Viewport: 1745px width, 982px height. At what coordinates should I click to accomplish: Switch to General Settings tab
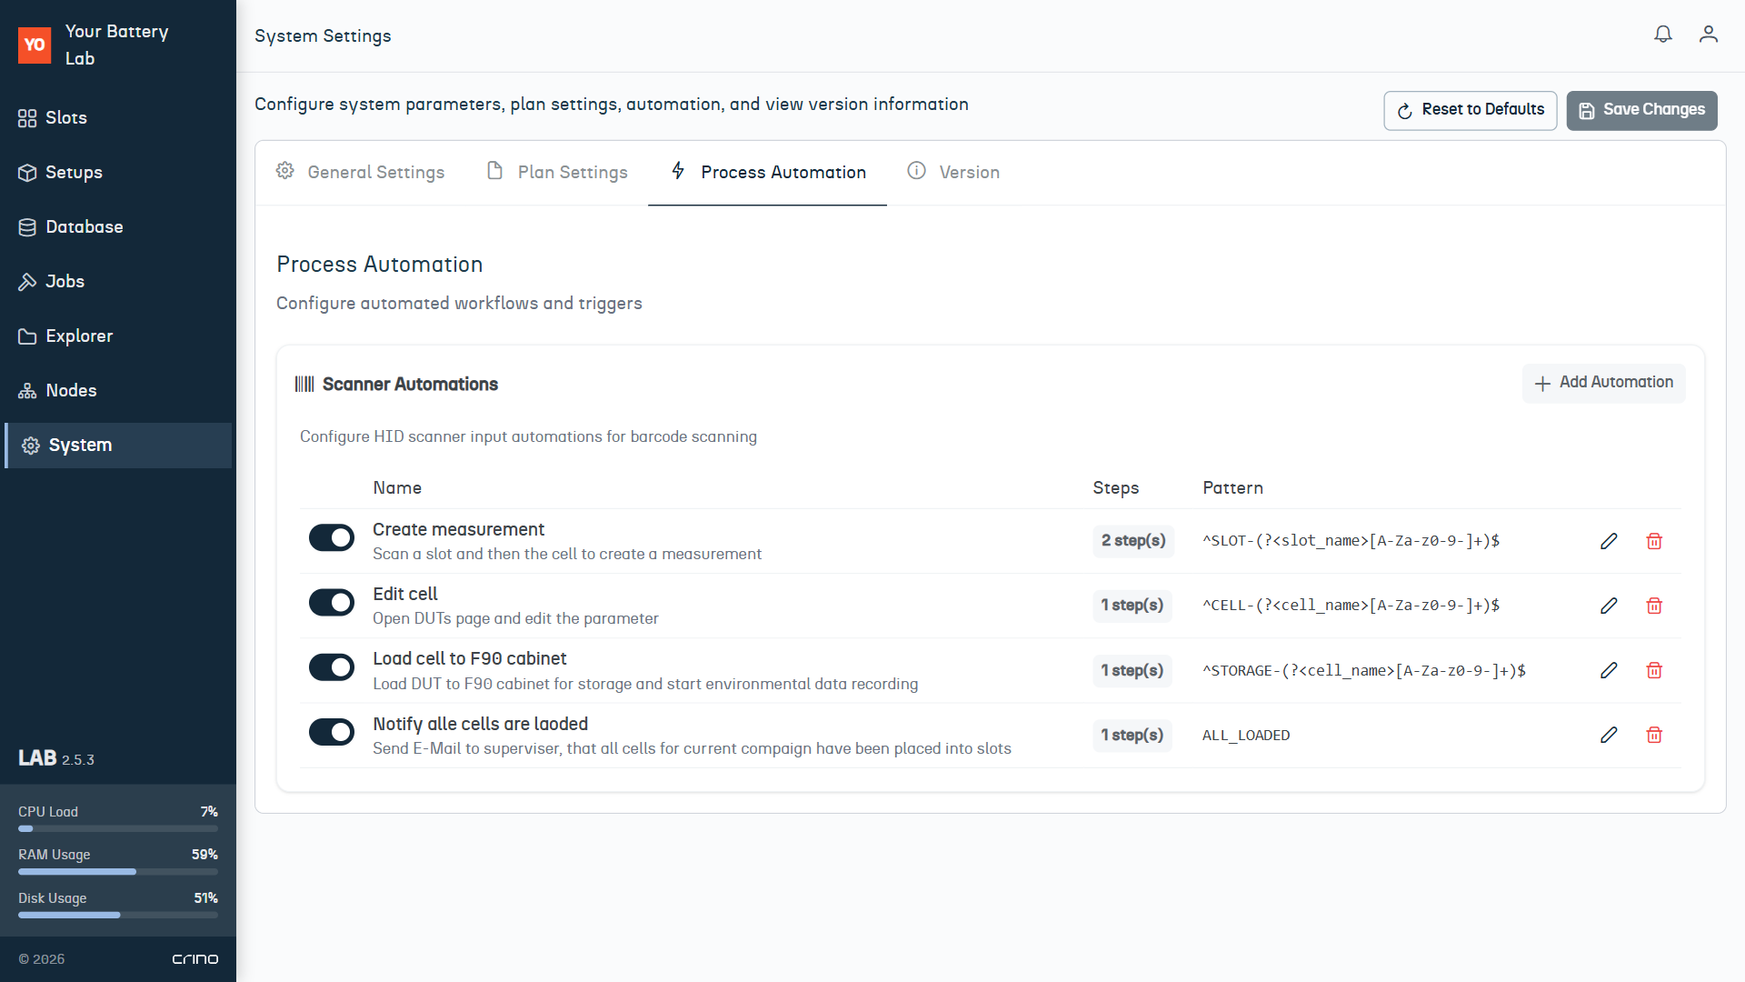click(x=361, y=172)
